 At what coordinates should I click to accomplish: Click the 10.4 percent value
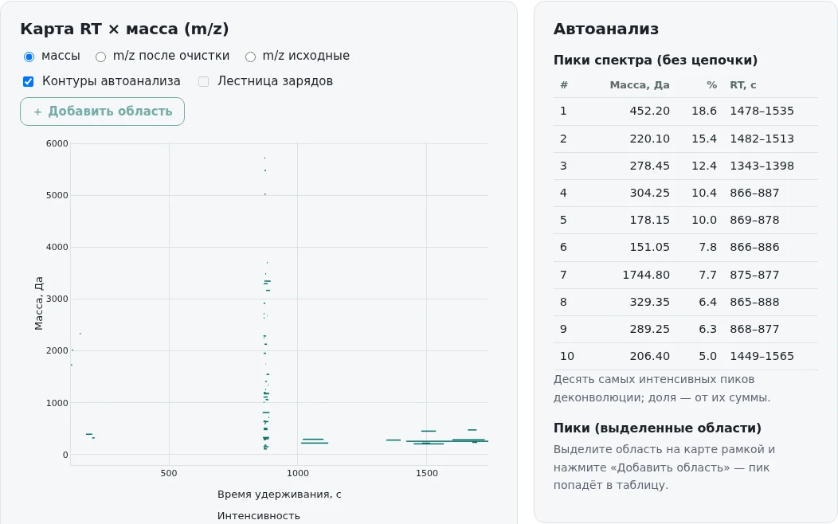click(x=704, y=193)
